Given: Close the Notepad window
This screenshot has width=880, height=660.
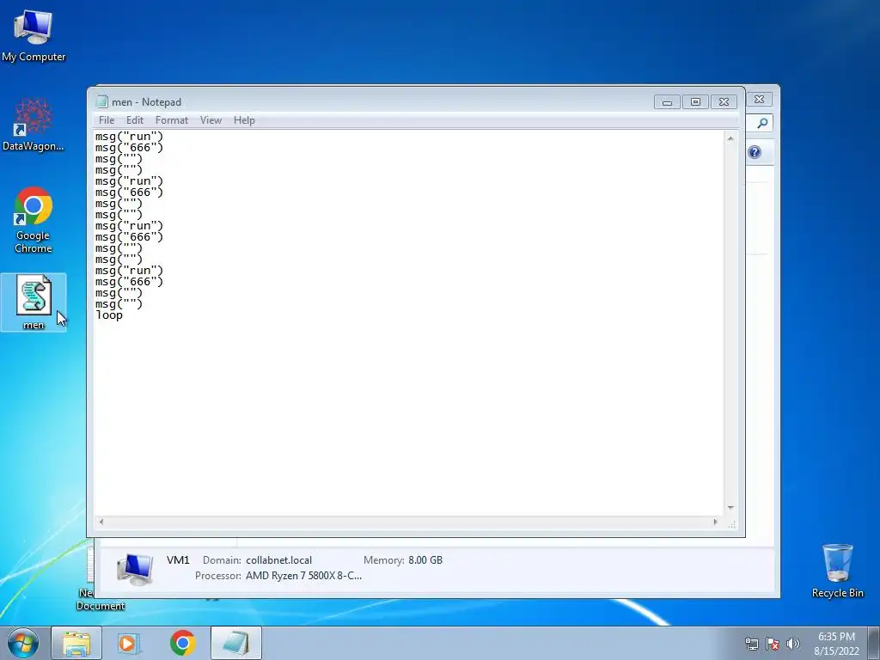Looking at the screenshot, I should pos(724,101).
